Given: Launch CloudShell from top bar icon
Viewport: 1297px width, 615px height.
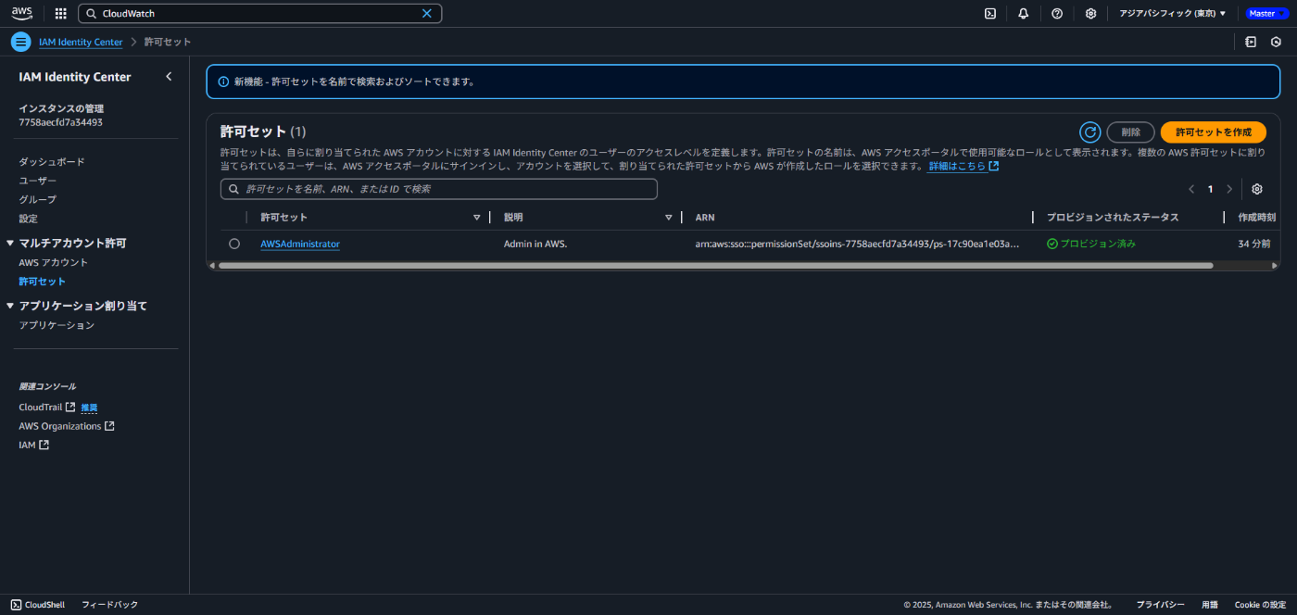Looking at the screenshot, I should (x=990, y=14).
